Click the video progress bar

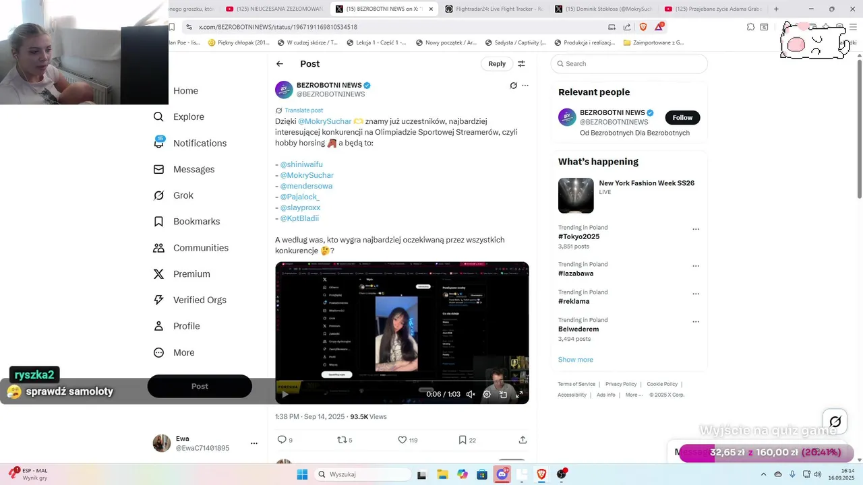[402, 382]
